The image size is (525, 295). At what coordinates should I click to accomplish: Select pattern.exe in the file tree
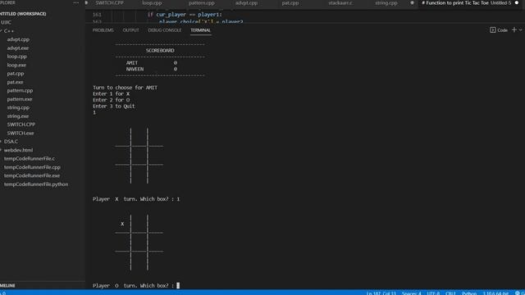coord(20,99)
